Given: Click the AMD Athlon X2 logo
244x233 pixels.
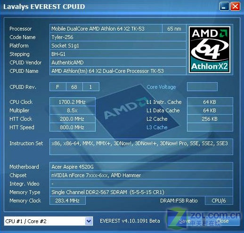Looking at the screenshot, I should (x=210, y=49).
